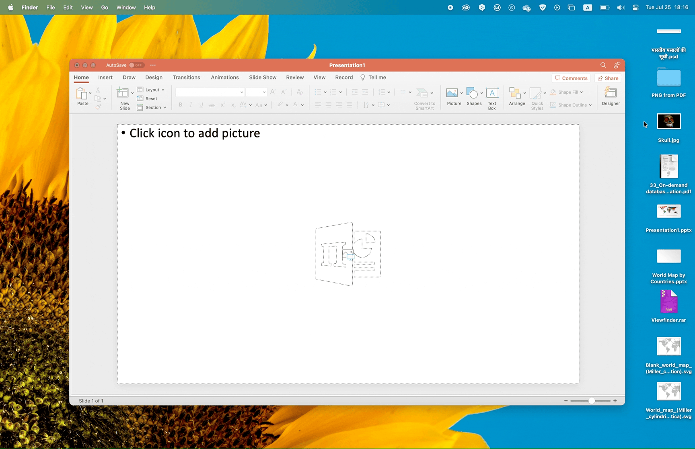The height and width of the screenshot is (449, 695).
Task: Click the Arrange objects icon
Action: (x=514, y=94)
